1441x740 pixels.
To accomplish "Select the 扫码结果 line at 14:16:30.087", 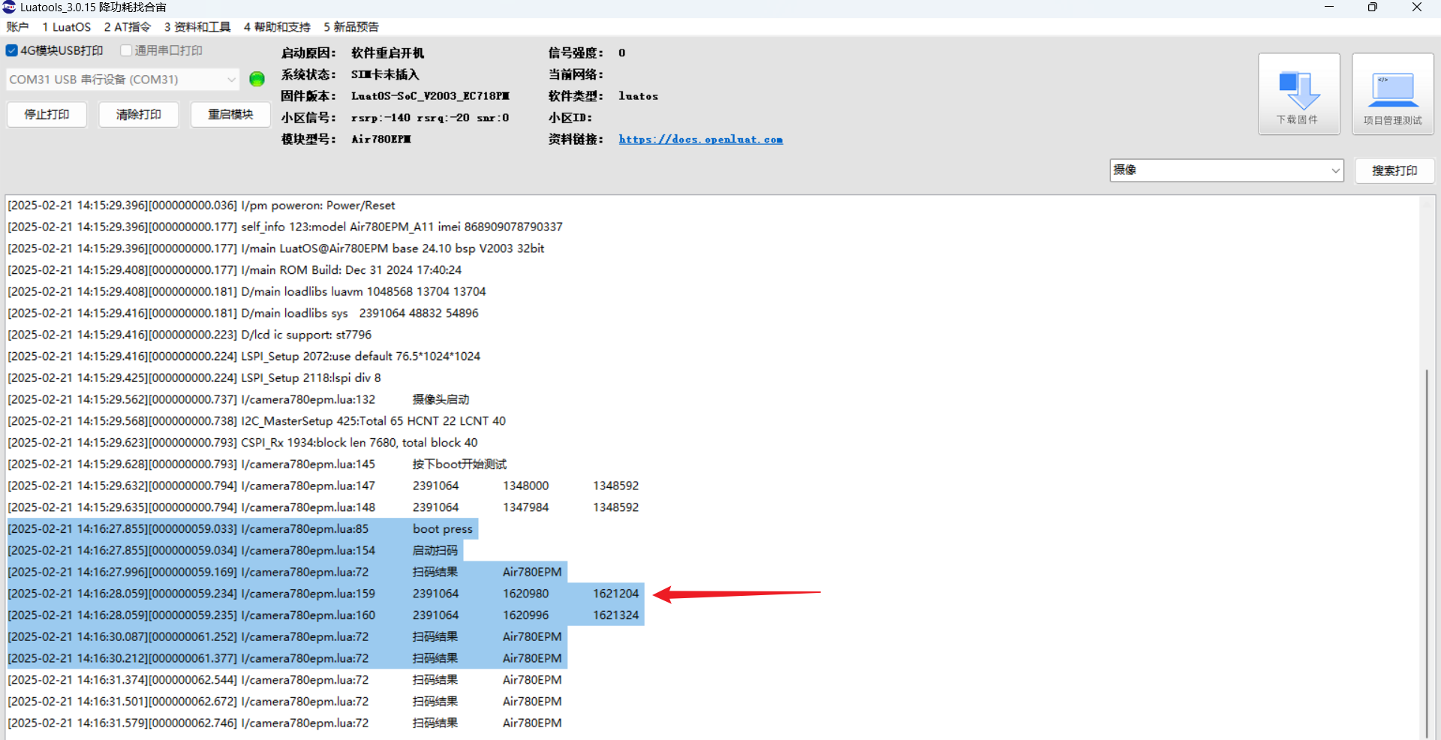I will [287, 636].
